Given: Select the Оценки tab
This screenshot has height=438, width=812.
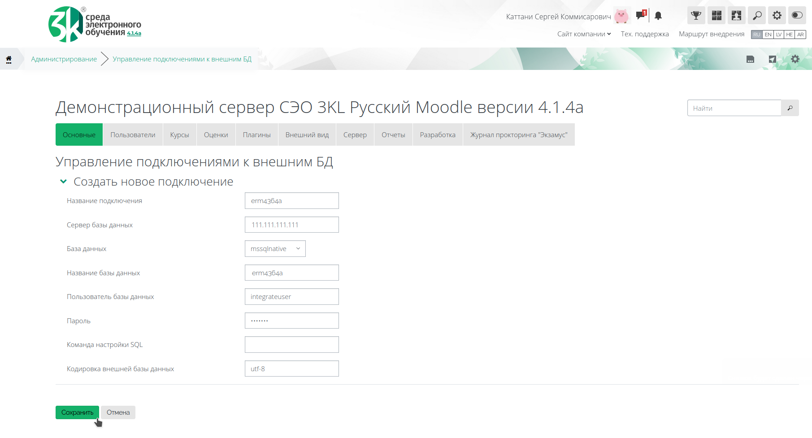Looking at the screenshot, I should (216, 134).
